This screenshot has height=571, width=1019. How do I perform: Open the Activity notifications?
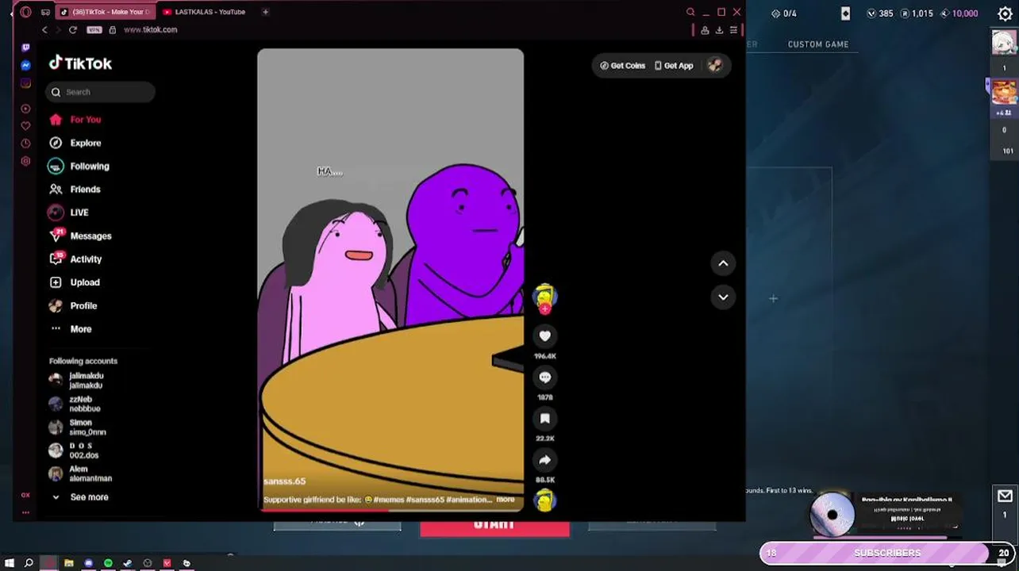click(x=75, y=259)
